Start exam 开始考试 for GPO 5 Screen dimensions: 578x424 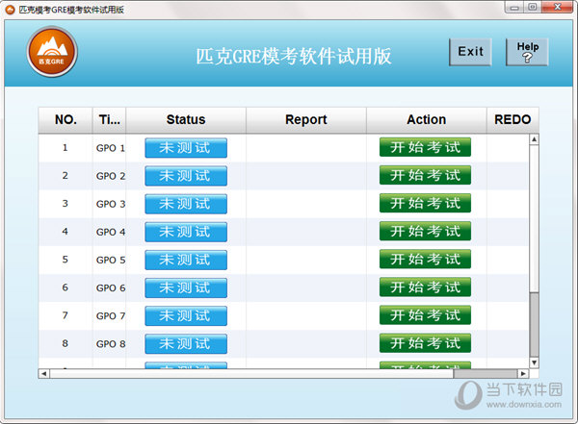point(425,260)
